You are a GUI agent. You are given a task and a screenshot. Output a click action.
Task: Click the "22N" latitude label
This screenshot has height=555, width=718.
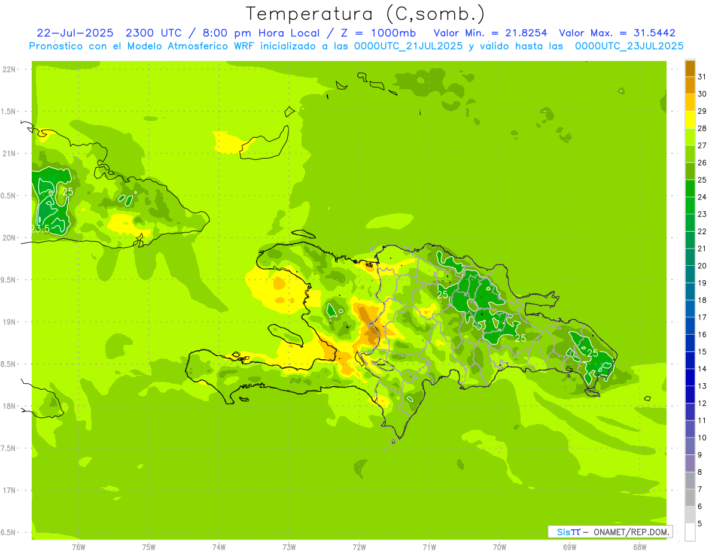pyautogui.click(x=10, y=69)
